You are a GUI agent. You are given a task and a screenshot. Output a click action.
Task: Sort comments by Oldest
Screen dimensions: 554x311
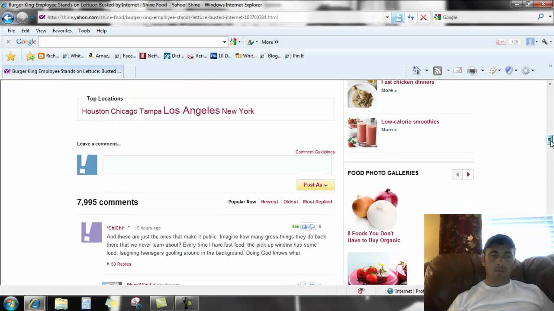pyautogui.click(x=290, y=202)
